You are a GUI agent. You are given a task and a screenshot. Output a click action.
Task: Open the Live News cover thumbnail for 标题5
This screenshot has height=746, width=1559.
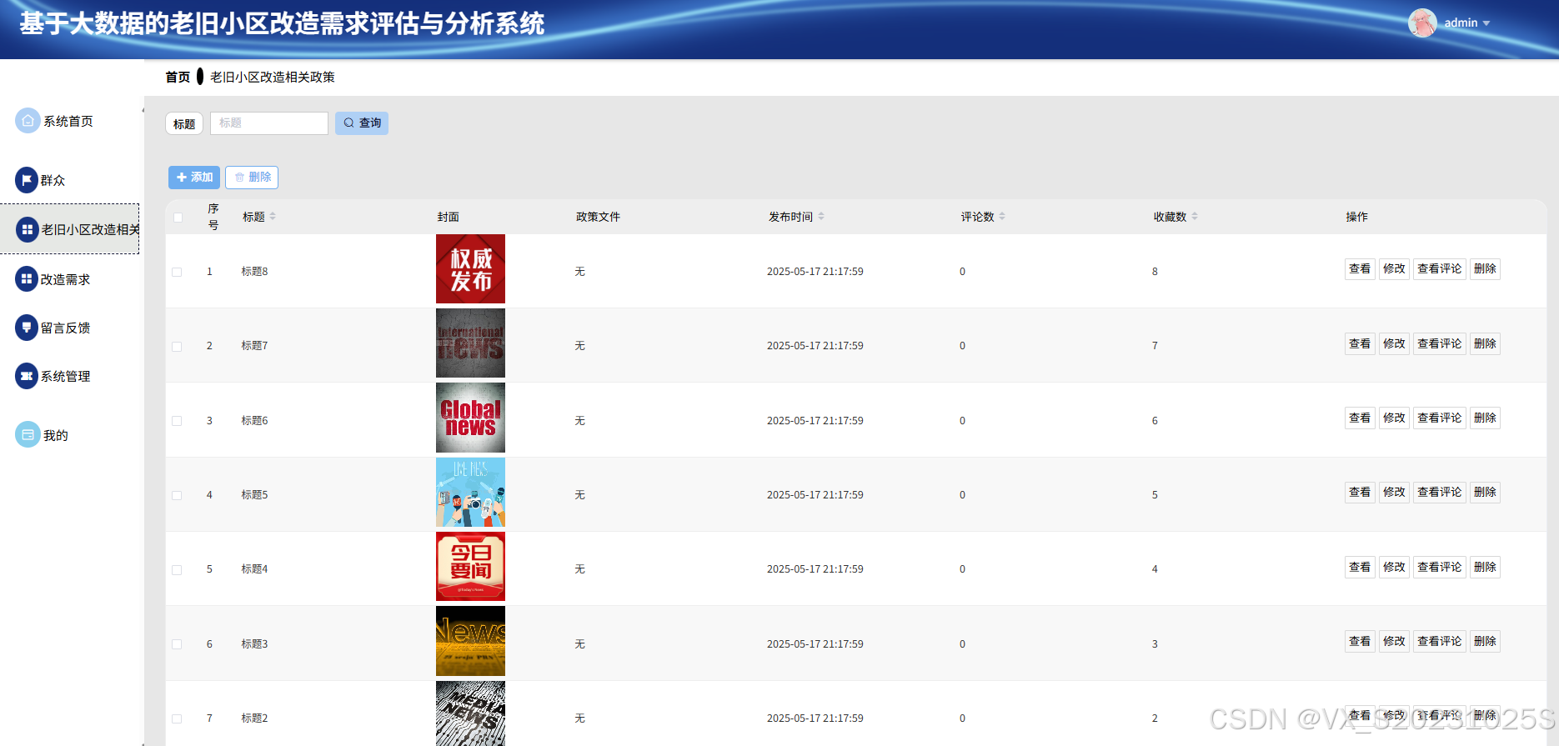coord(470,492)
